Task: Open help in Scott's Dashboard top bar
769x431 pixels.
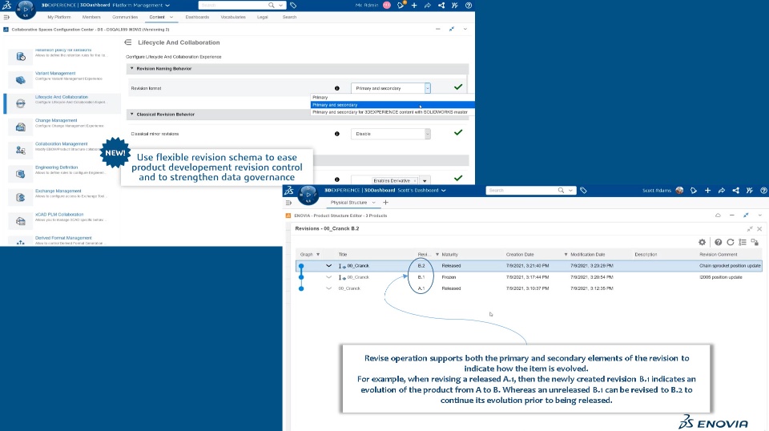Action: click(x=763, y=190)
